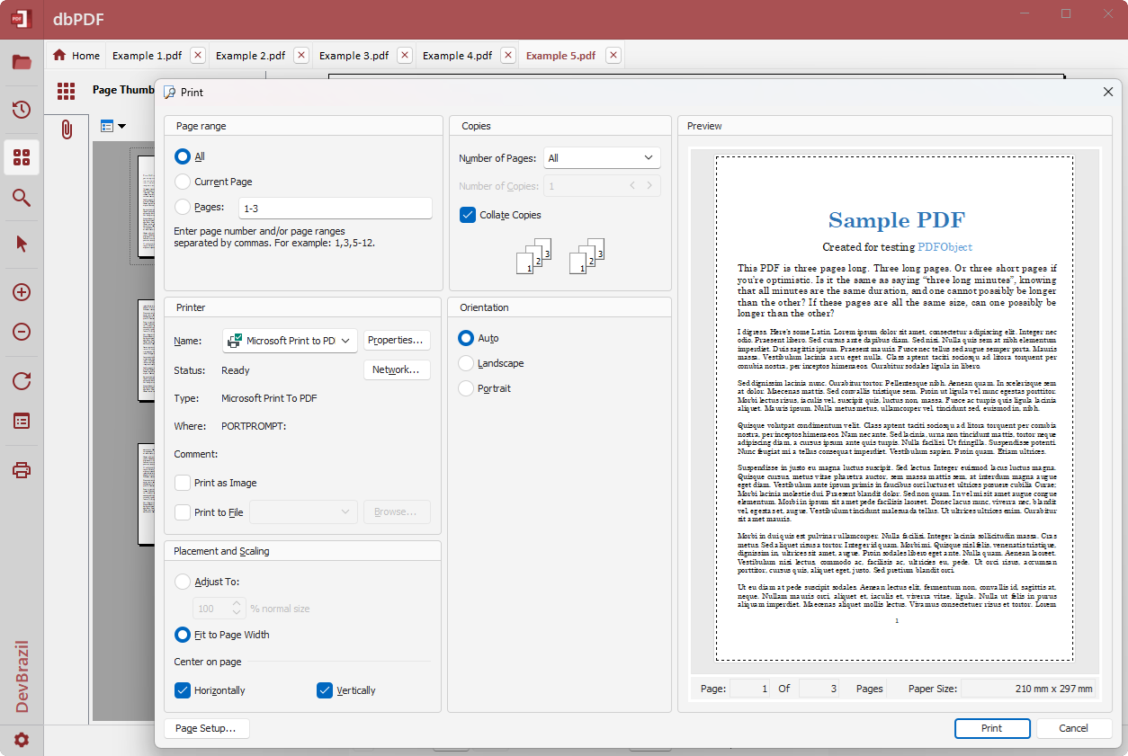Screen dimensions: 1128x756
Task: Open Page Setup dialog
Action: (206, 728)
